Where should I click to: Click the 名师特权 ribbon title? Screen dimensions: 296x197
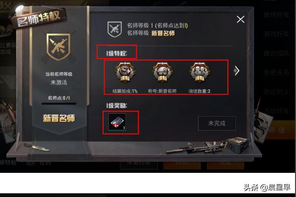[x=38, y=18]
